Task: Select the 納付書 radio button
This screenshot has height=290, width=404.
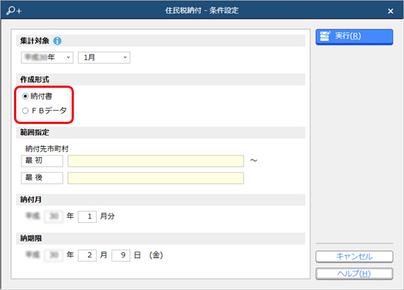Action: [25, 96]
